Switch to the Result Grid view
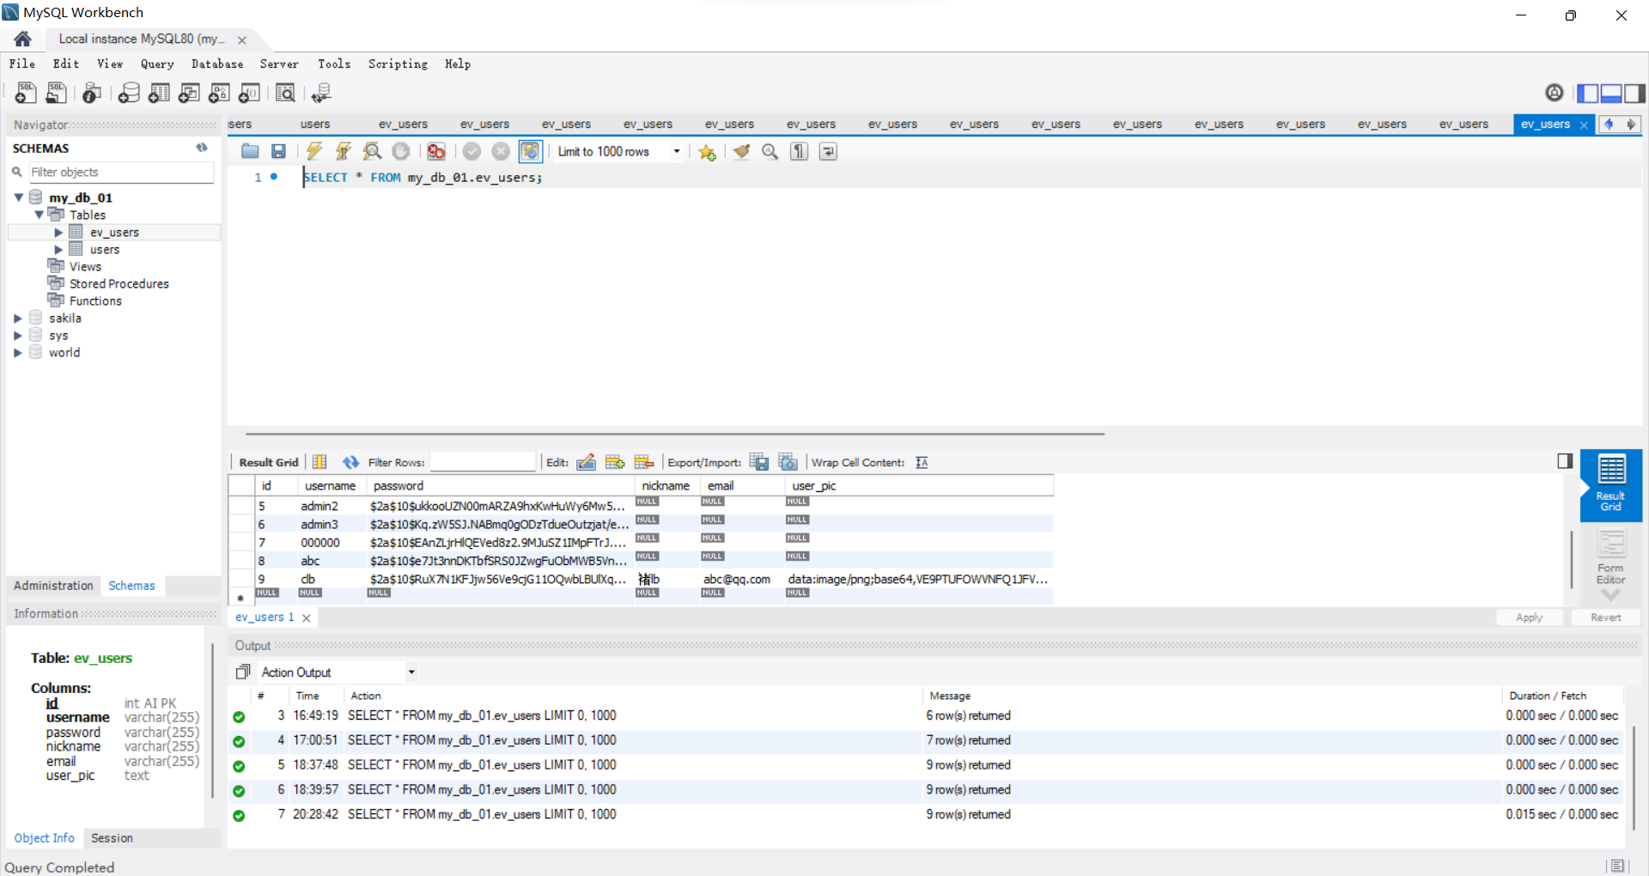The image size is (1649, 876). point(1610,484)
